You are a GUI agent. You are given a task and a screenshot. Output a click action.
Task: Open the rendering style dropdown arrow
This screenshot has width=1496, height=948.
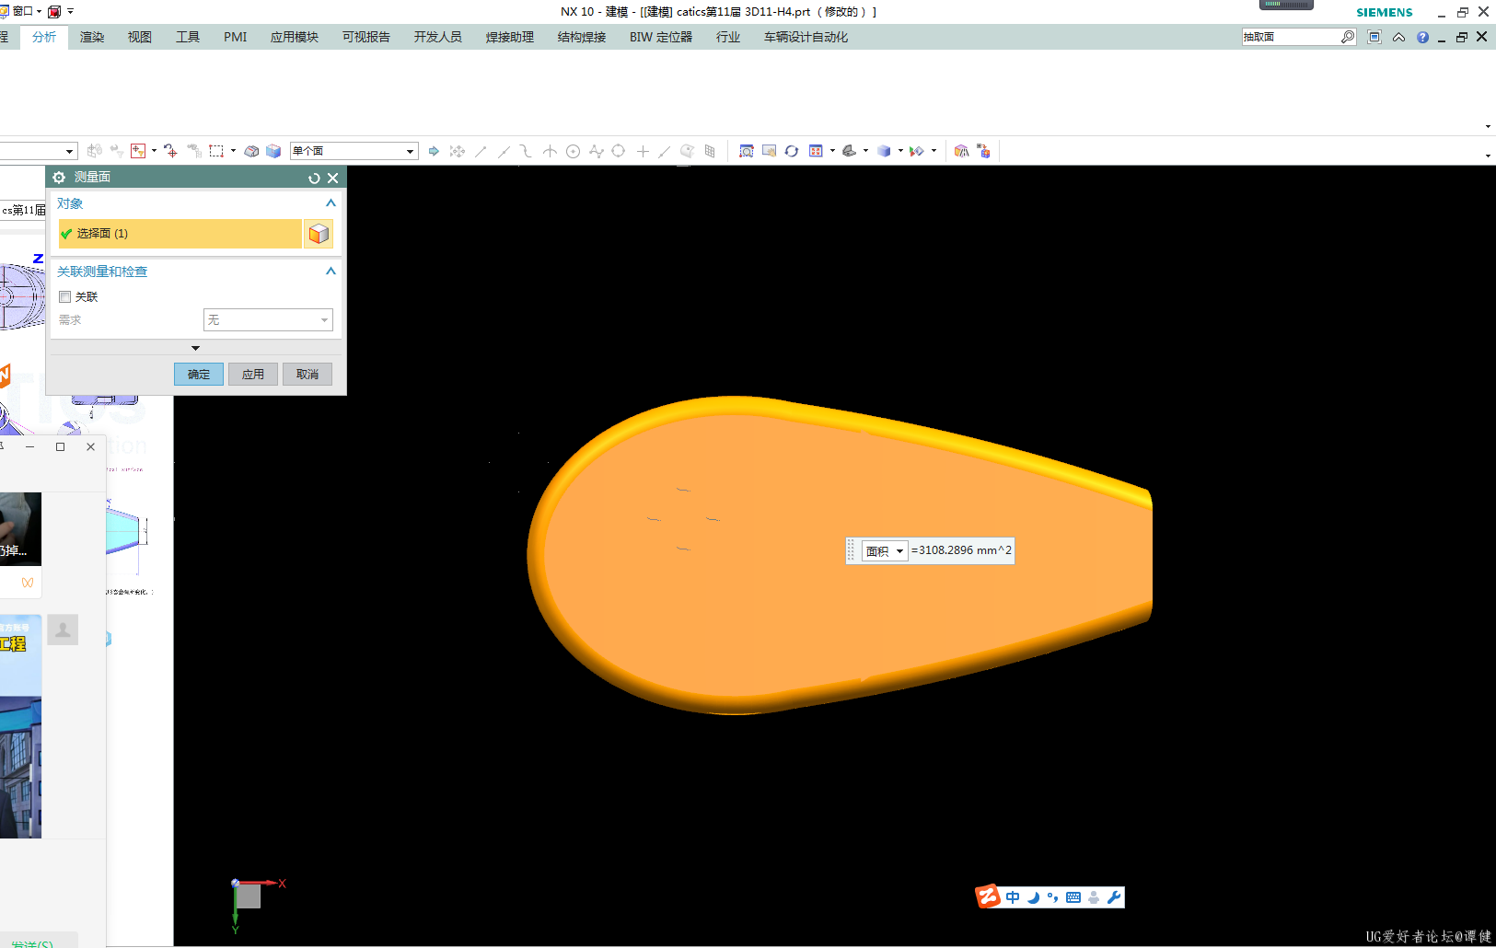click(900, 151)
